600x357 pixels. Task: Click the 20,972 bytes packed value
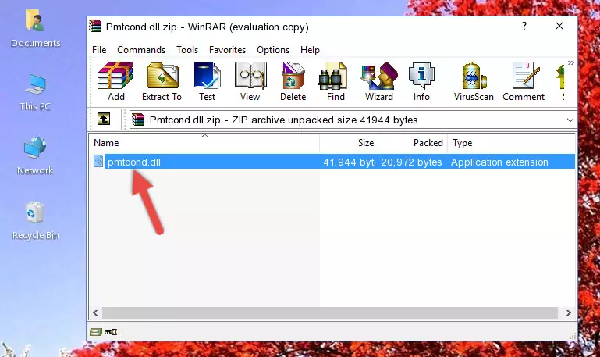coord(411,162)
